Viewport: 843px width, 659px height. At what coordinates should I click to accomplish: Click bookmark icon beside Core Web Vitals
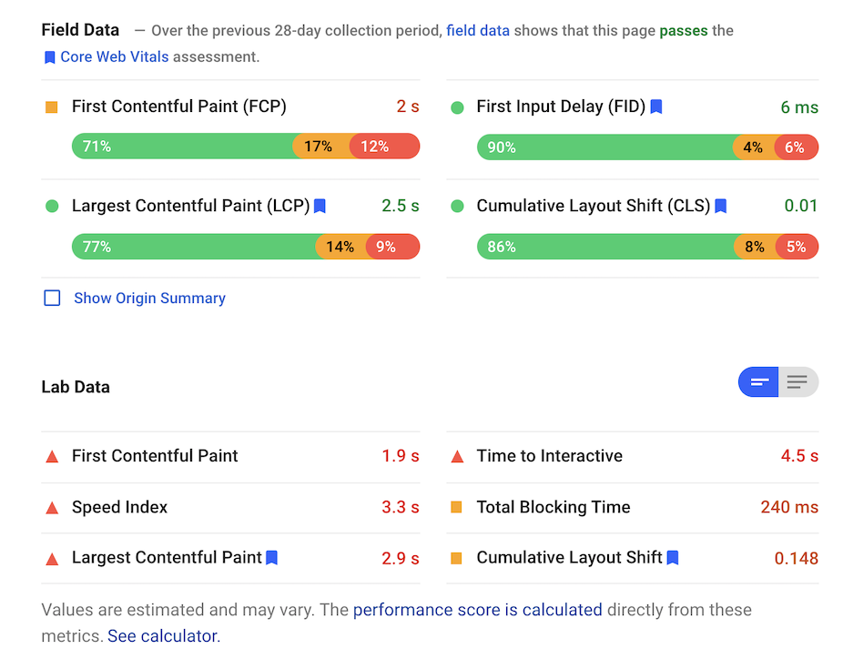point(50,56)
